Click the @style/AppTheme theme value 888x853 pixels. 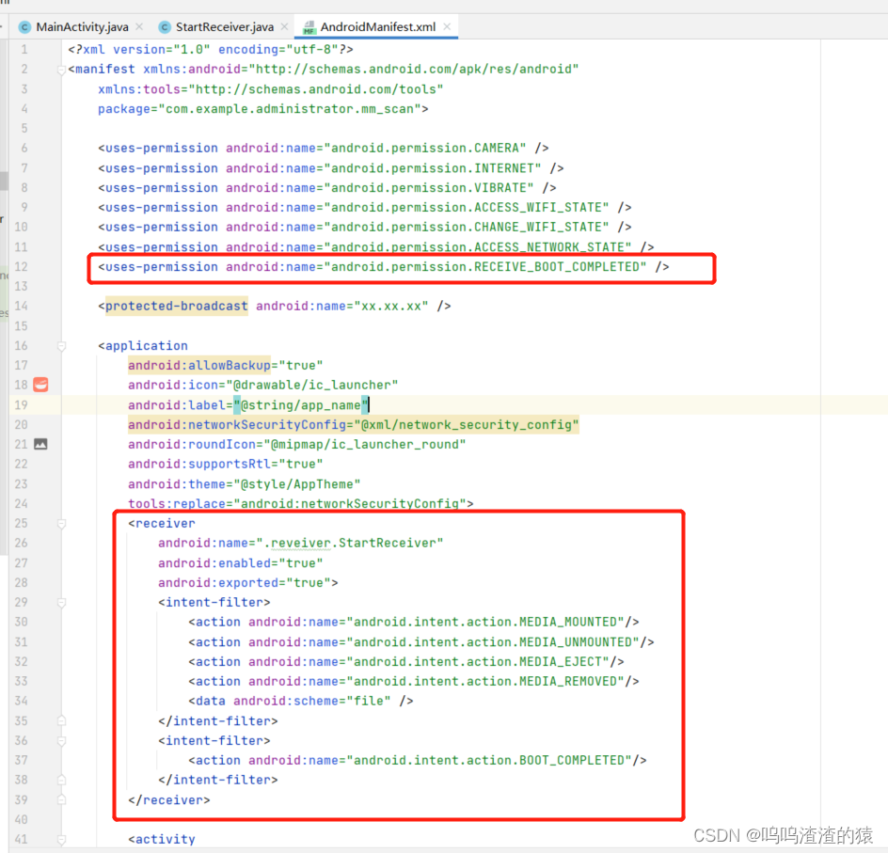(296, 484)
